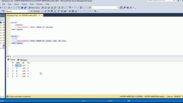This screenshot has height=103, width=183.
Task: Click the Query executed successfully status
Action: click(20, 97)
